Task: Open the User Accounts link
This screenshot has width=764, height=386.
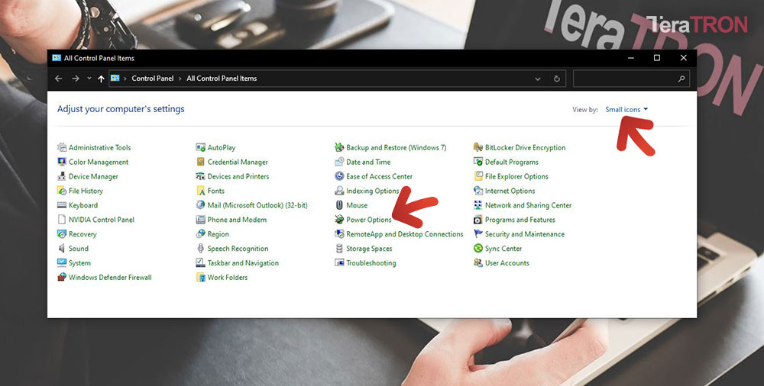Action: [x=507, y=263]
